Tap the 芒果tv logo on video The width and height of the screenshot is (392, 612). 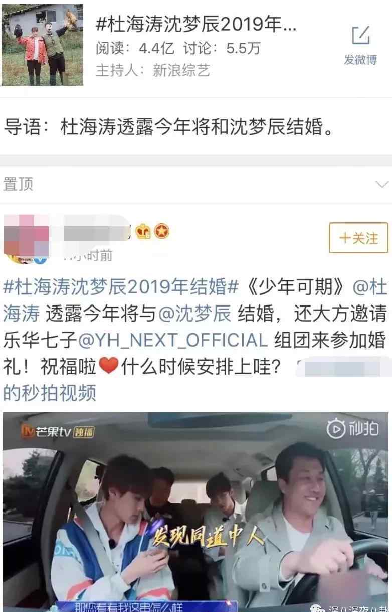pyautogui.click(x=57, y=432)
